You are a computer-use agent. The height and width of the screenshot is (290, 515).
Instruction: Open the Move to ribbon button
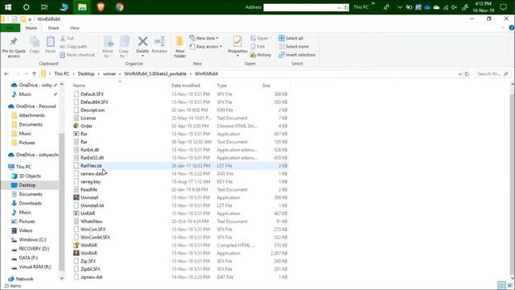pos(108,47)
